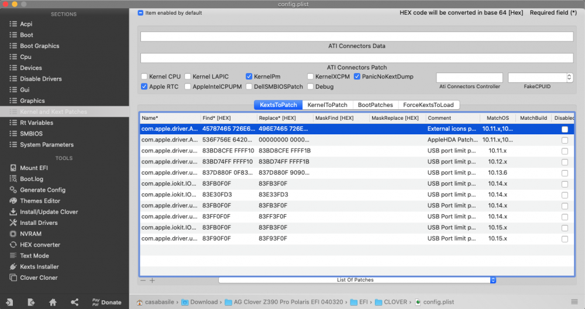
Task: Click the Download folder in path bar
Action: coord(199,302)
